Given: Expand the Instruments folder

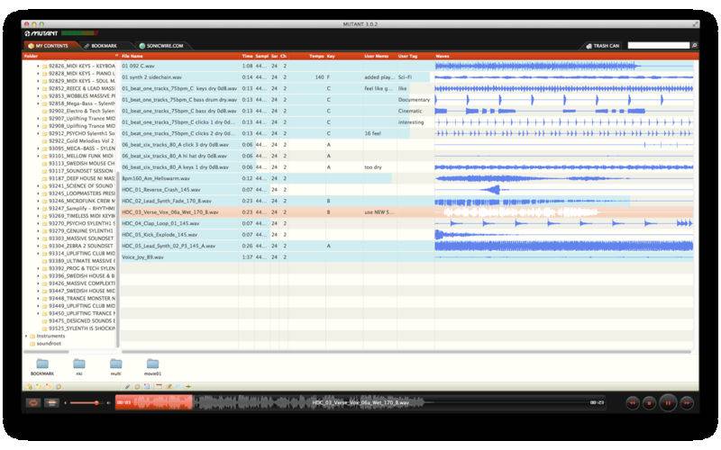Looking at the screenshot, I should 26,336.
